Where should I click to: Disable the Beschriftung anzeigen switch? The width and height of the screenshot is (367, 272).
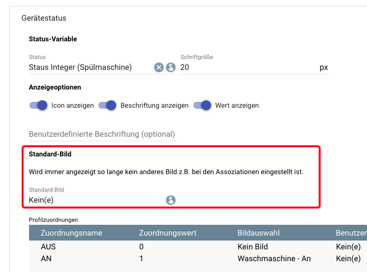coord(107,105)
